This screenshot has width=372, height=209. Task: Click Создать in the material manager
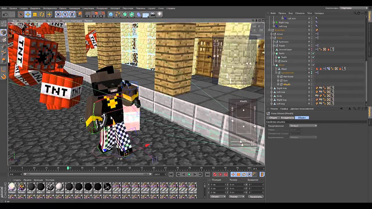point(17,180)
